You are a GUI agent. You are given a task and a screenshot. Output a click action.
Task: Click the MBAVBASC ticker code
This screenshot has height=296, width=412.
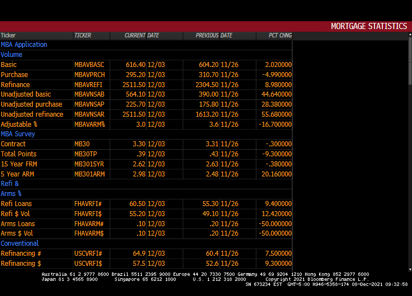coord(89,65)
